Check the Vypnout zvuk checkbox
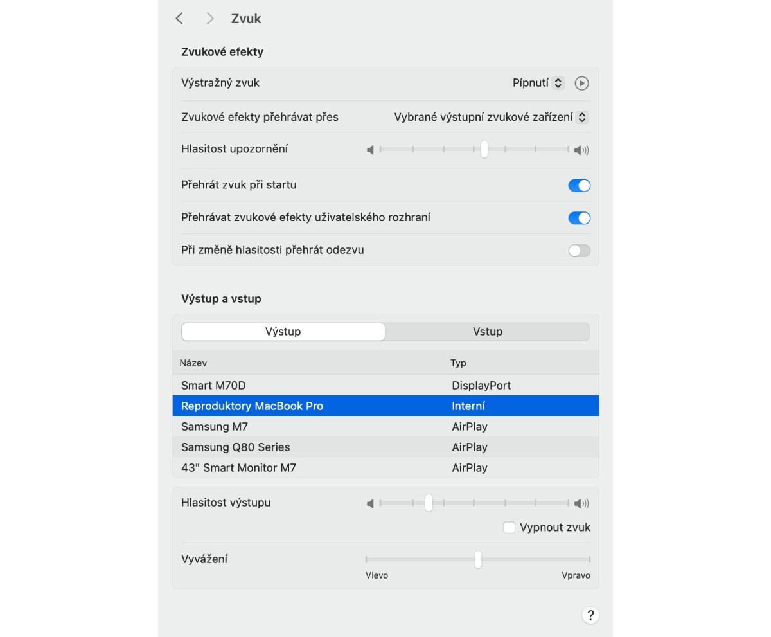This screenshot has width=771, height=637. (x=509, y=528)
